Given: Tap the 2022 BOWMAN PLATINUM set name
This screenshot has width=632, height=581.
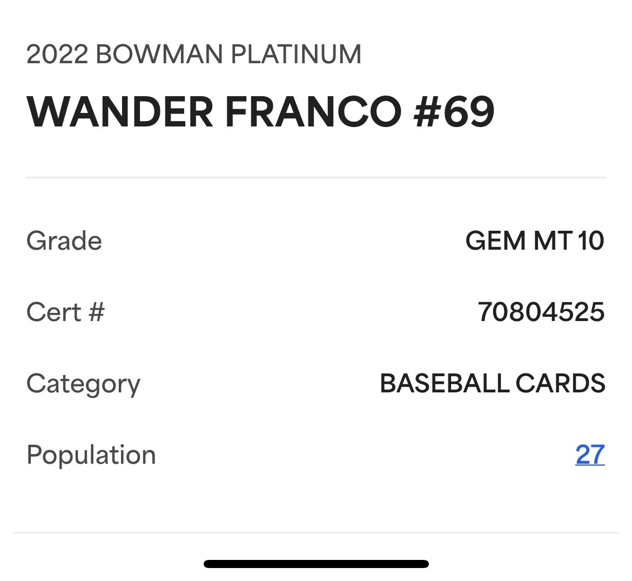Looking at the screenshot, I should pos(194,54).
